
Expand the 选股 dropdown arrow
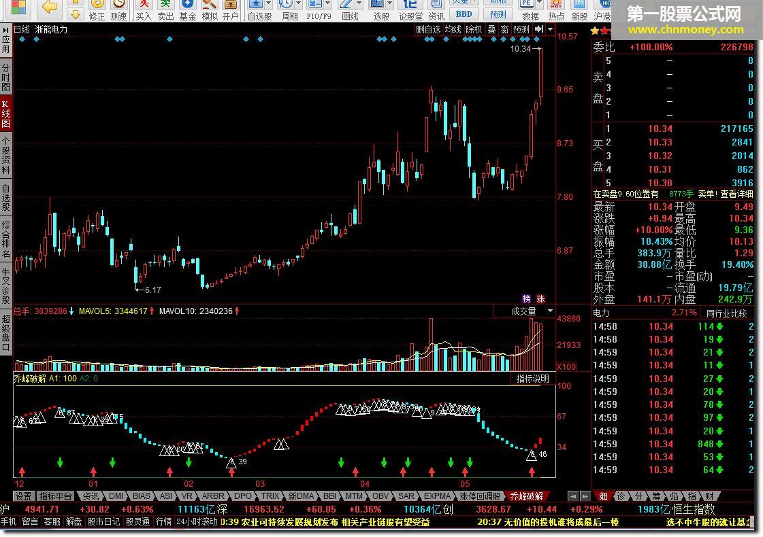[x=390, y=4]
